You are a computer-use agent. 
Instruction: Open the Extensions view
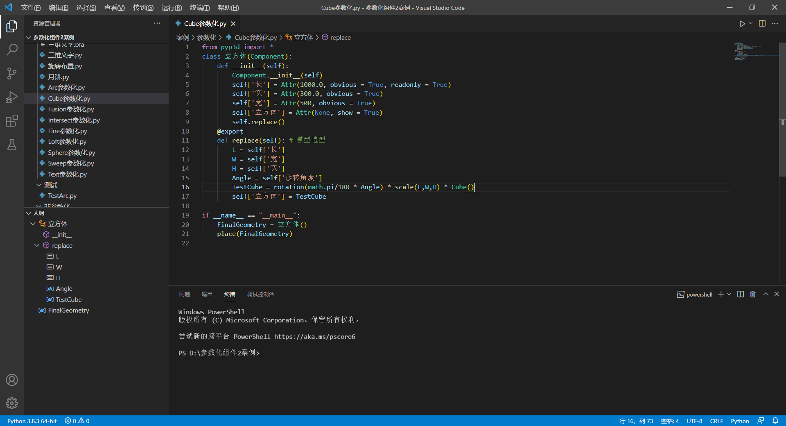[12, 121]
